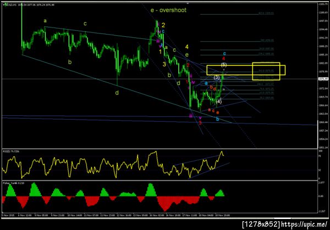This screenshot has height=230, width=330.
Task: Click the 1082.09 price axis label
Action: pyautogui.click(x=323, y=63)
